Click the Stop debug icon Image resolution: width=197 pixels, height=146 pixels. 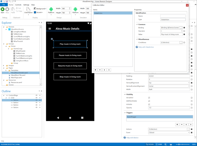tap(7, 9)
